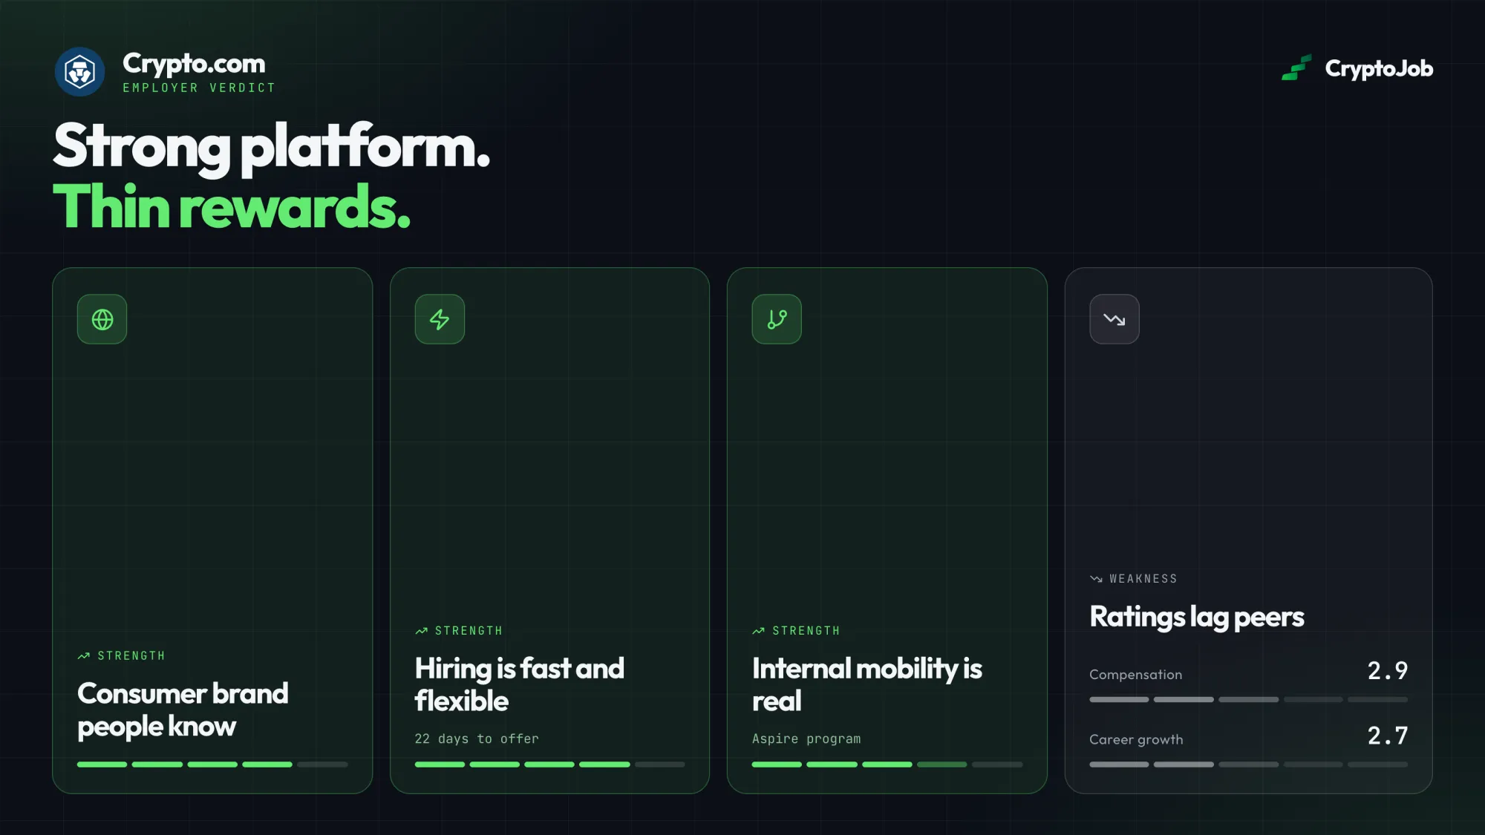1485x835 pixels.
Task: Click the CryptoJob brand name
Action: pyautogui.click(x=1379, y=68)
